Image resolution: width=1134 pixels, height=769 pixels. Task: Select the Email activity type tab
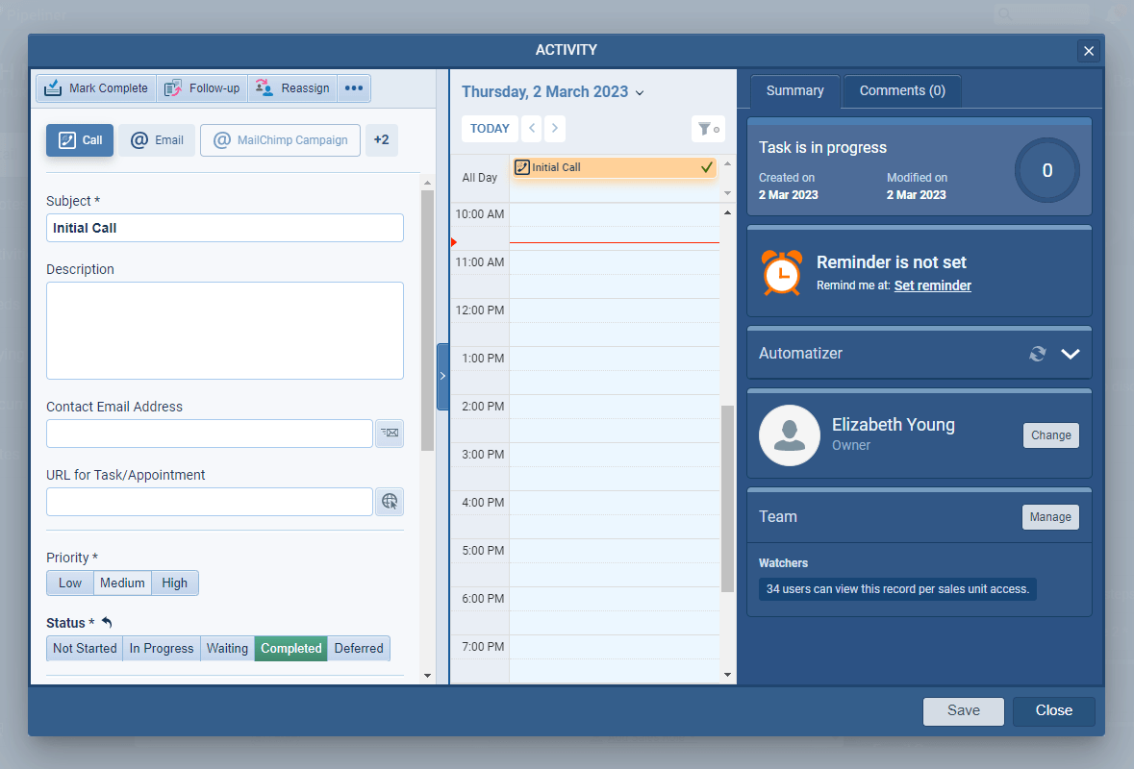tap(158, 140)
